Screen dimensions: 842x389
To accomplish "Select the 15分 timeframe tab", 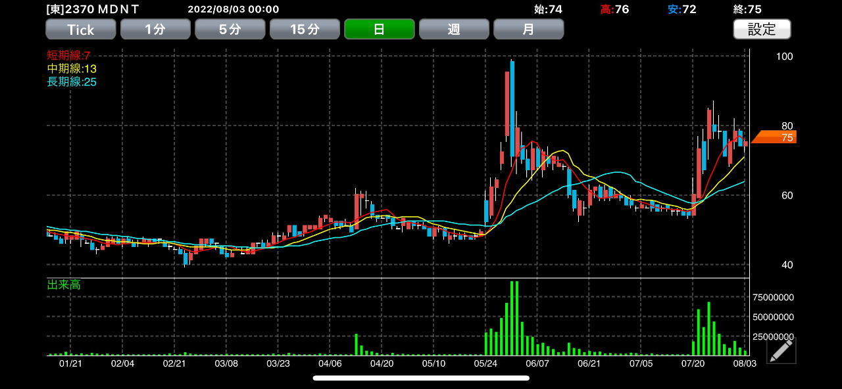I will click(305, 29).
